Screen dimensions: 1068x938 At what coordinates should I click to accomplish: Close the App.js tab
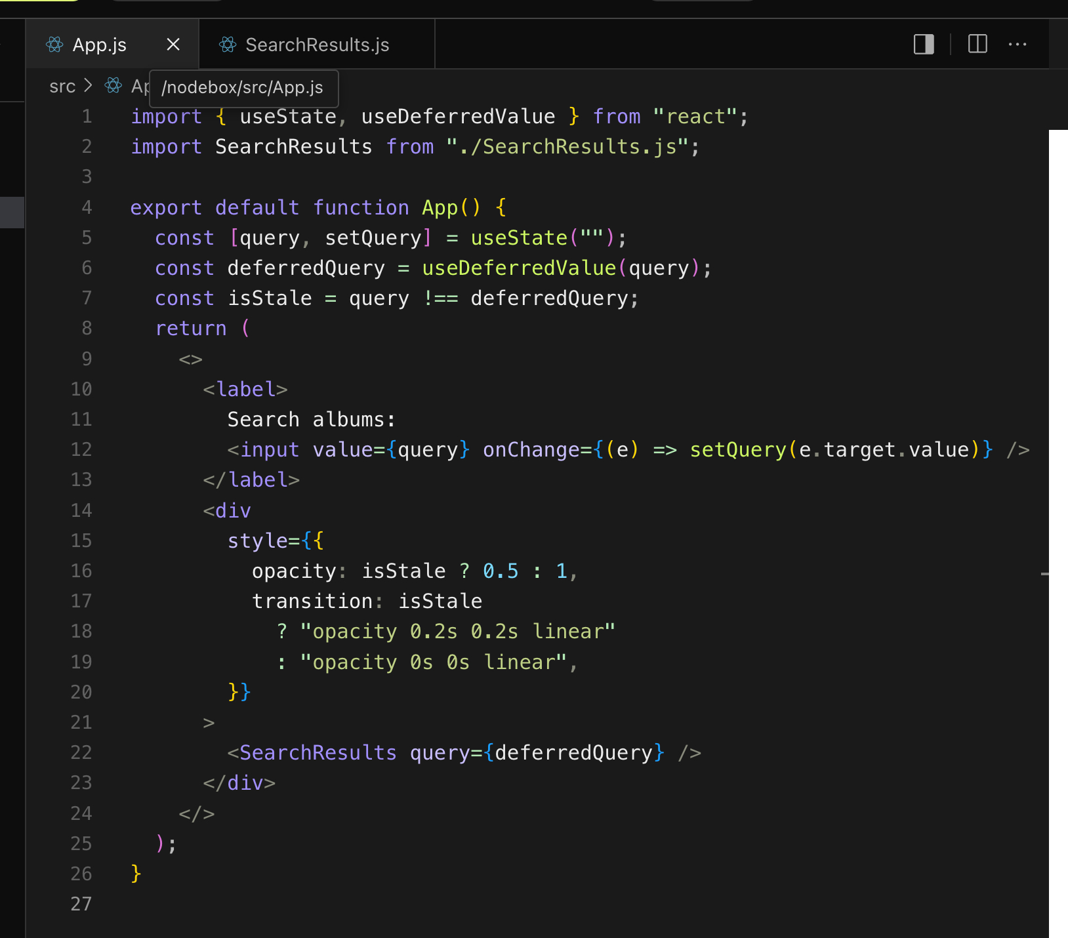point(173,45)
